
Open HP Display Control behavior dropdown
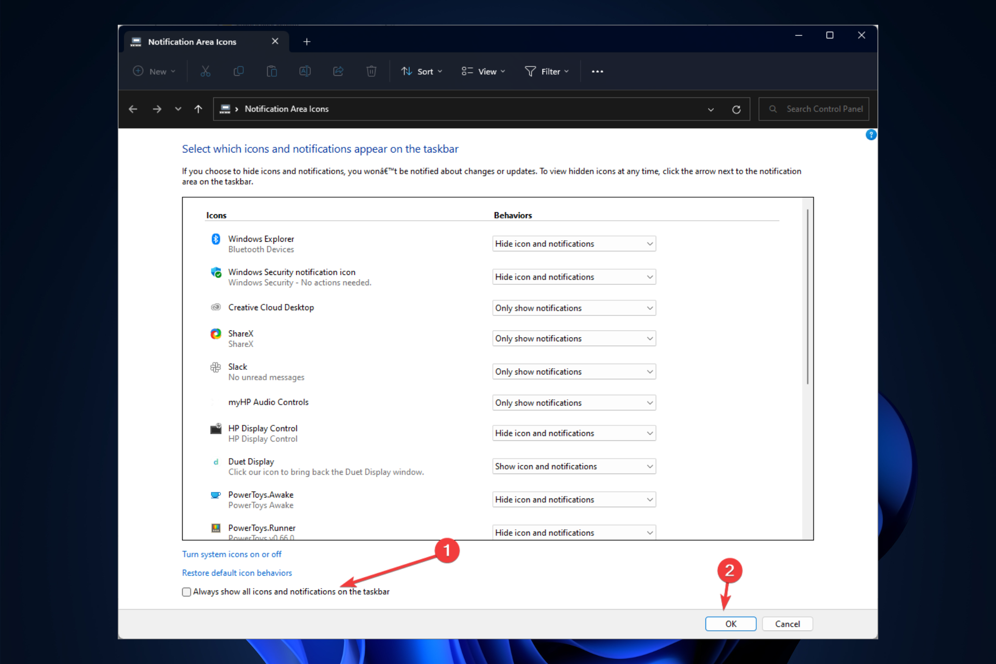(x=574, y=433)
